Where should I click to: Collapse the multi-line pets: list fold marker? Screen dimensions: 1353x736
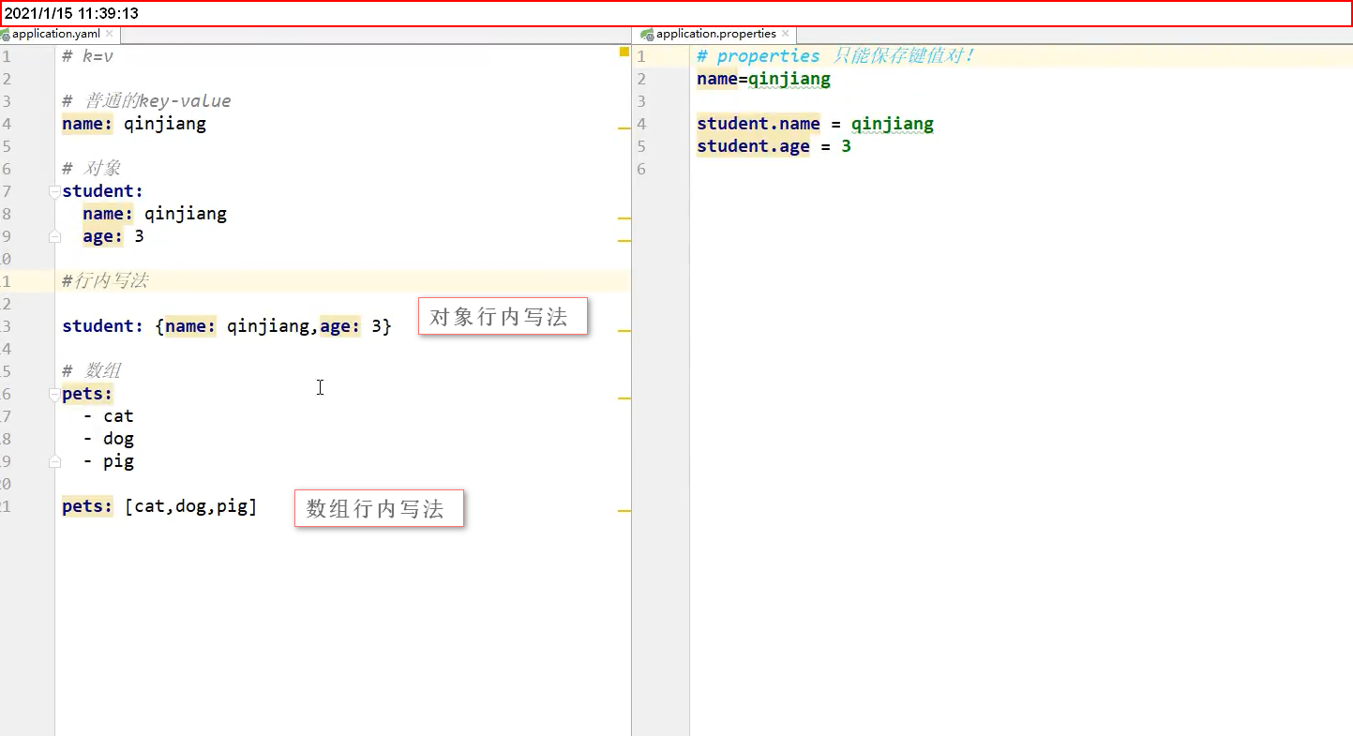pos(55,395)
